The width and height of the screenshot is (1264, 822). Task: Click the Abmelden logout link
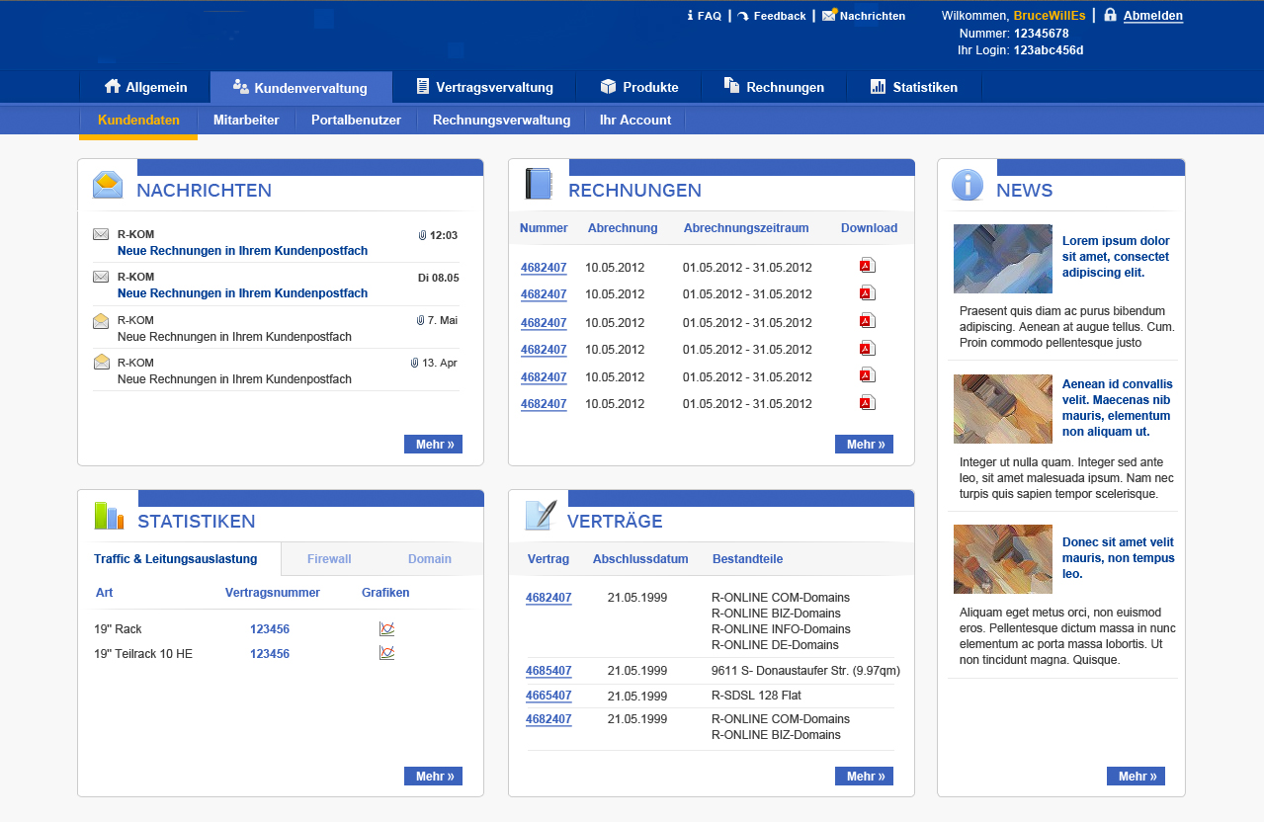pyautogui.click(x=1152, y=16)
